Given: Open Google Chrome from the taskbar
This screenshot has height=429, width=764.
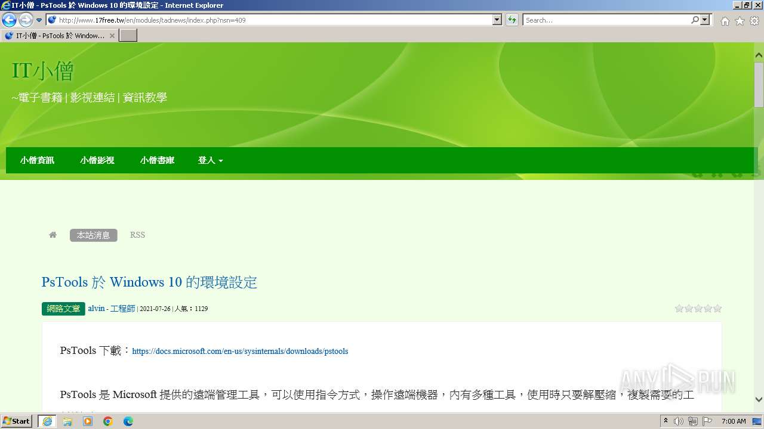Looking at the screenshot, I should coord(108,421).
